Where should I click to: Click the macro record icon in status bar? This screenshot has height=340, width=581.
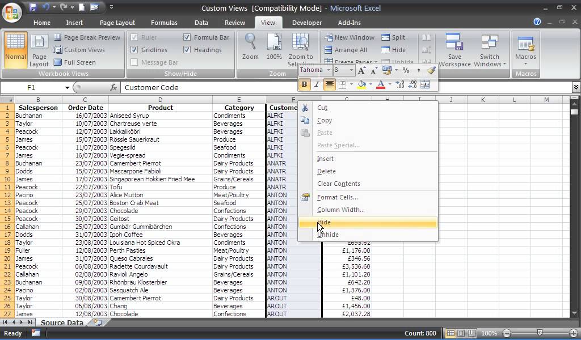tap(36, 333)
